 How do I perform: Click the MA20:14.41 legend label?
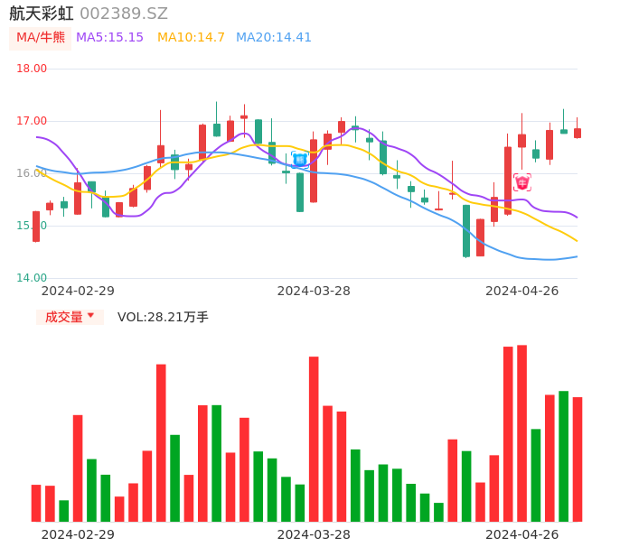click(274, 38)
